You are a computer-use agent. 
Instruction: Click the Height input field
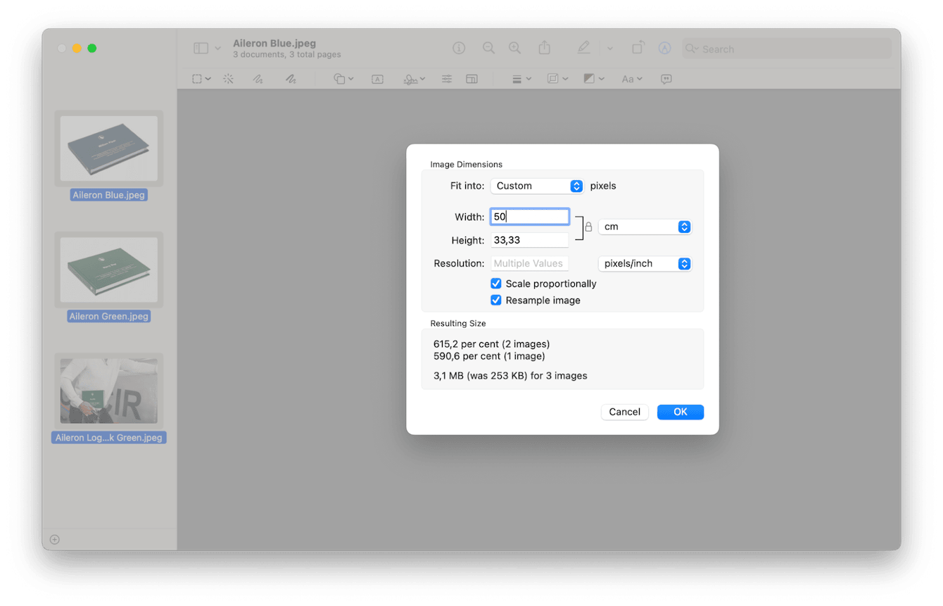coord(529,241)
